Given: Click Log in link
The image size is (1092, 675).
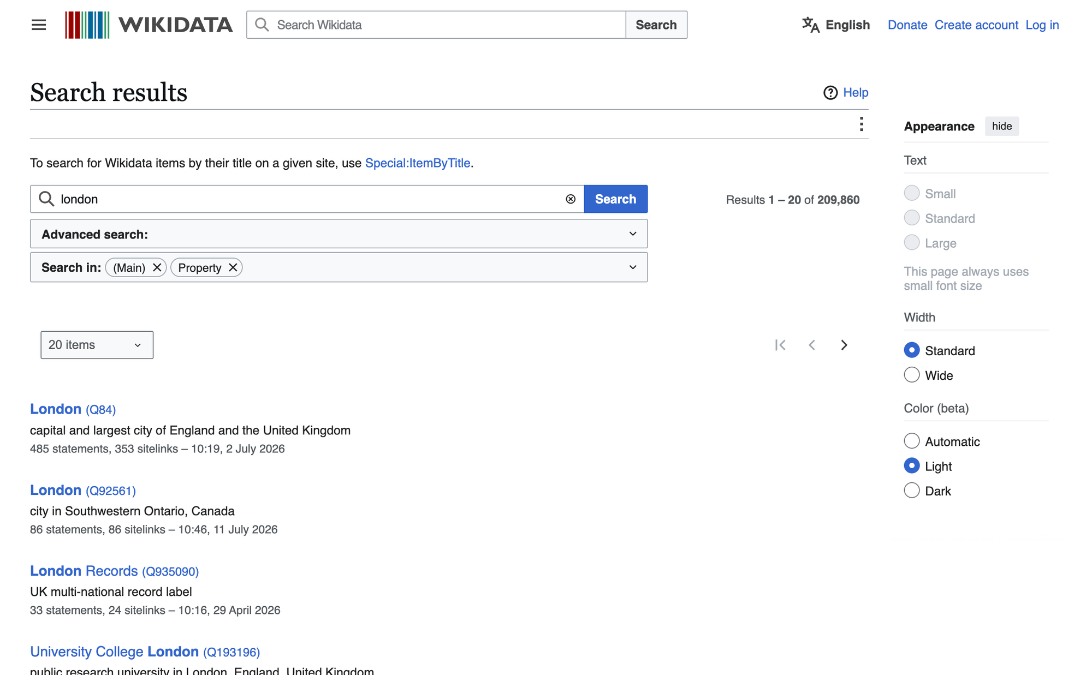Looking at the screenshot, I should click(1042, 25).
